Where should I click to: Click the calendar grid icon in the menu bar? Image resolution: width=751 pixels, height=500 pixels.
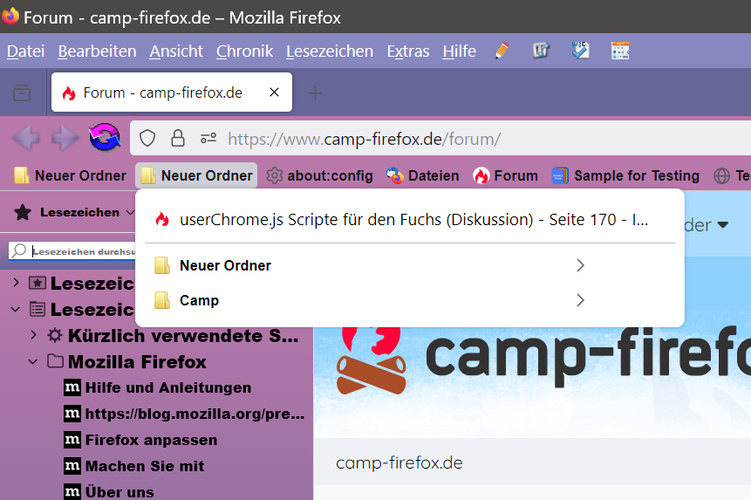coord(620,51)
